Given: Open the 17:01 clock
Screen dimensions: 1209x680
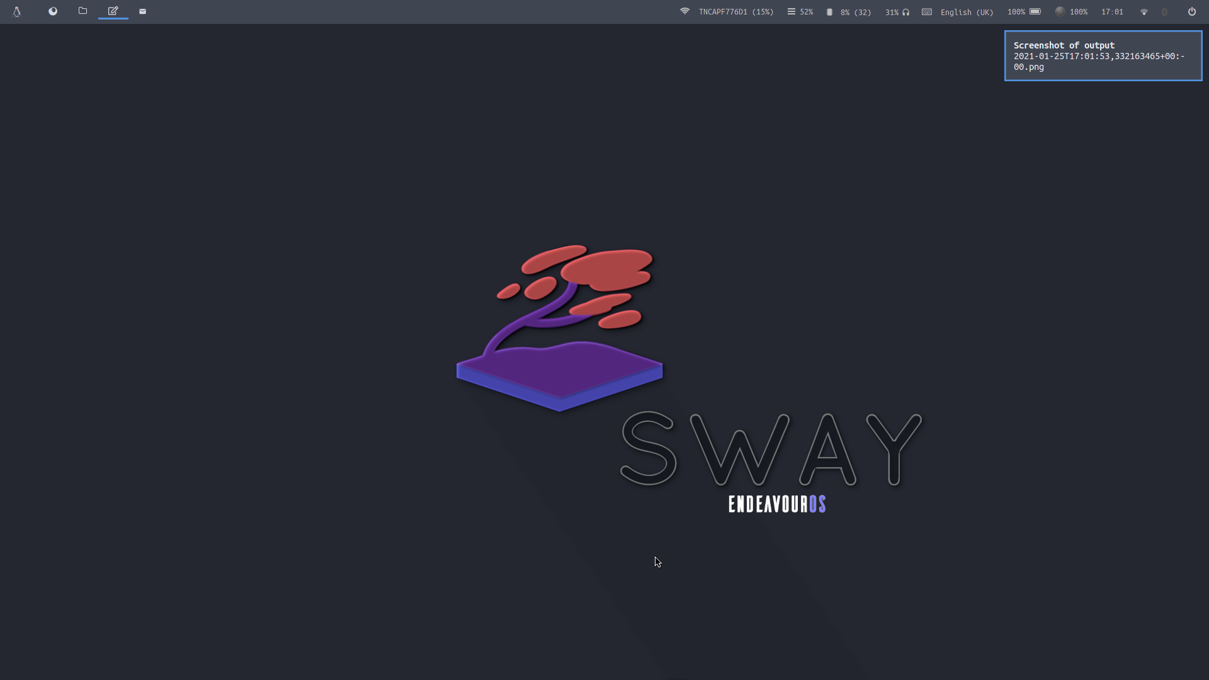Looking at the screenshot, I should 1112,12.
